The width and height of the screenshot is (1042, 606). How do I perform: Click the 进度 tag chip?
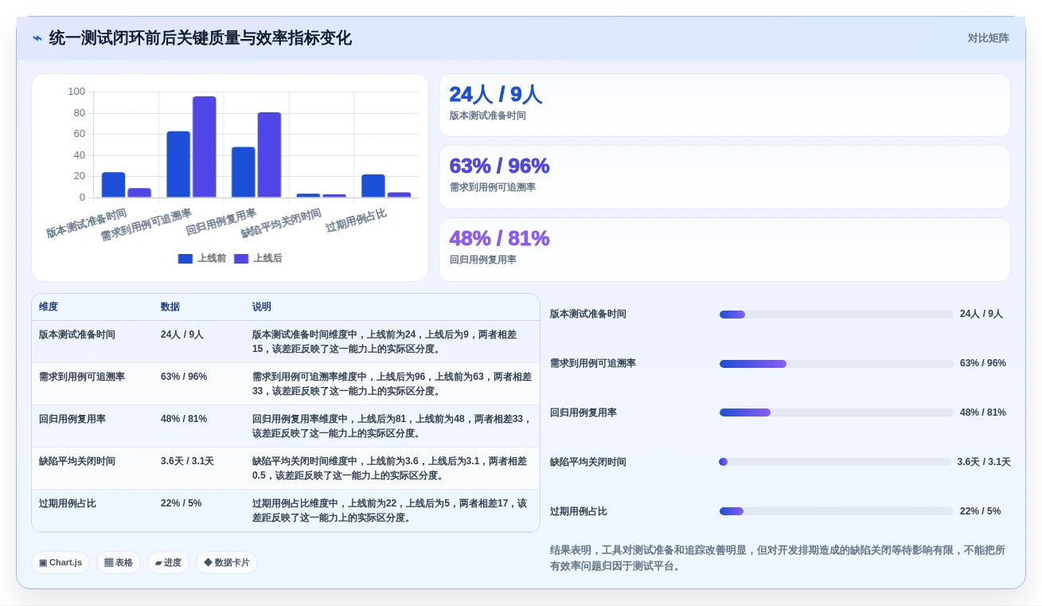click(x=168, y=562)
